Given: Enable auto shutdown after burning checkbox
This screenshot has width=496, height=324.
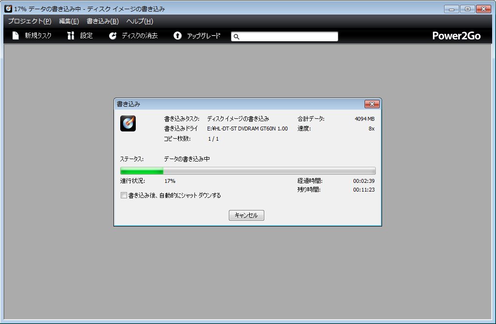Looking at the screenshot, I should (x=124, y=195).
